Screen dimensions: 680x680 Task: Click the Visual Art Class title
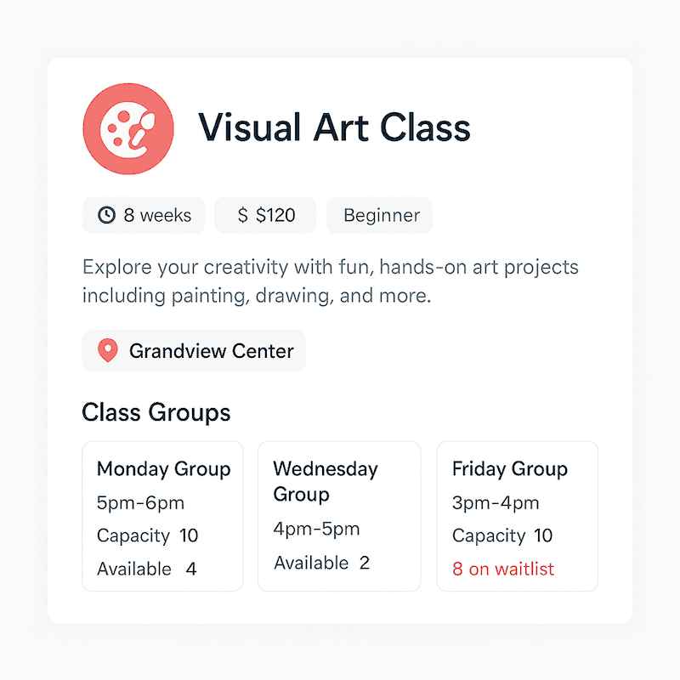click(x=334, y=127)
